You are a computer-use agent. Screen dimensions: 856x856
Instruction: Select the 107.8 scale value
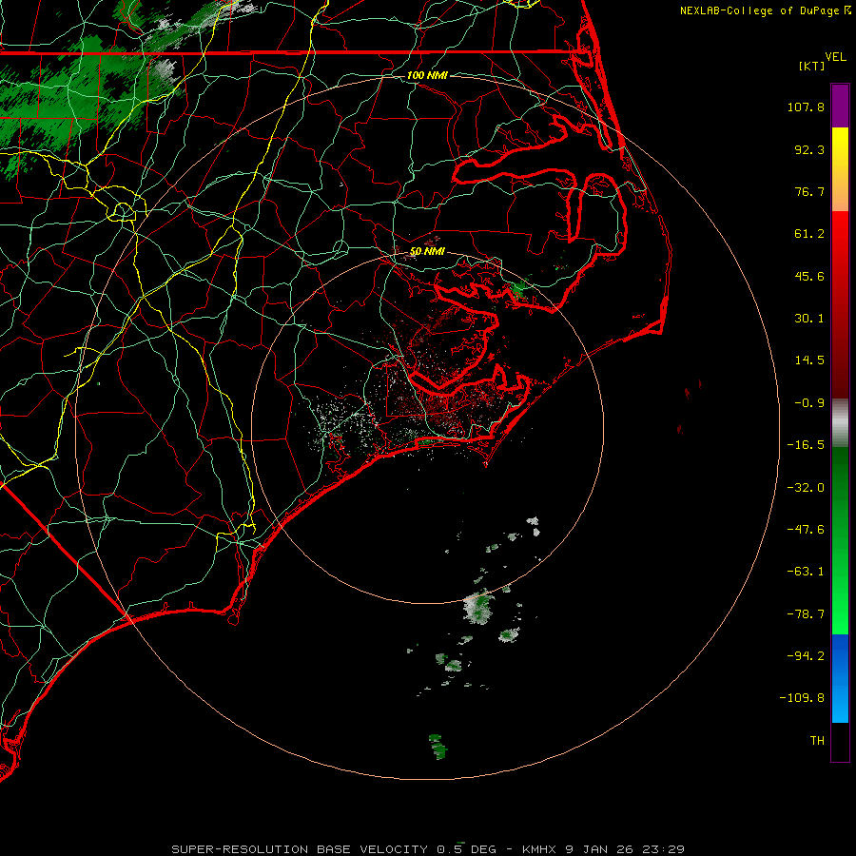[x=806, y=107]
